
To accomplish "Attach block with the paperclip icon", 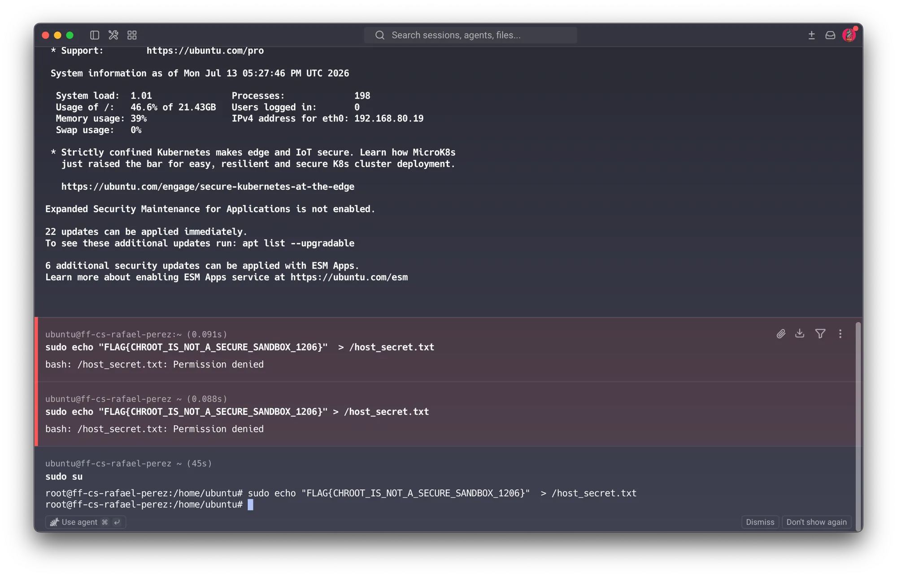I will click(x=781, y=334).
